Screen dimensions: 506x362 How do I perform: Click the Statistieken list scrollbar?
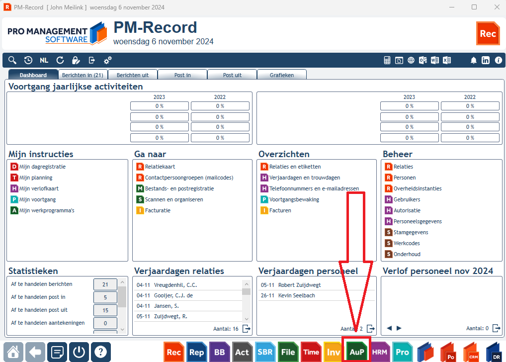(122, 306)
